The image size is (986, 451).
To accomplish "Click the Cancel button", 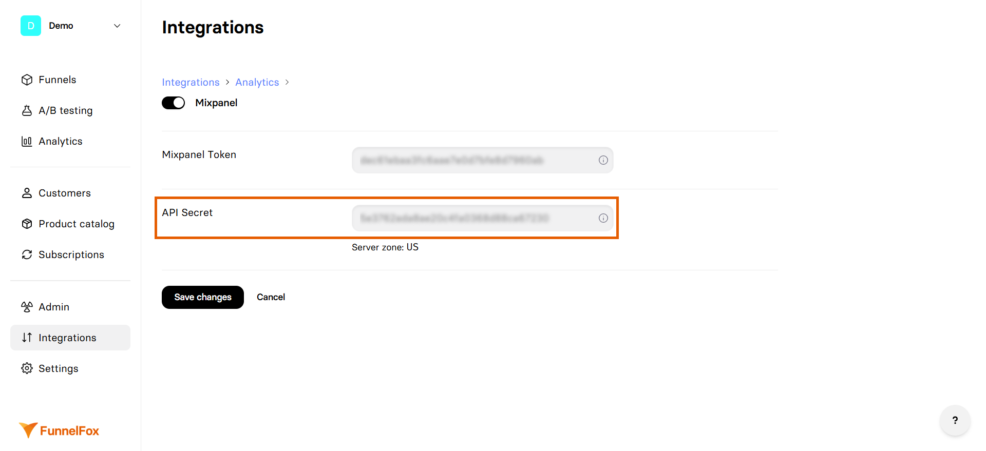I will [271, 297].
